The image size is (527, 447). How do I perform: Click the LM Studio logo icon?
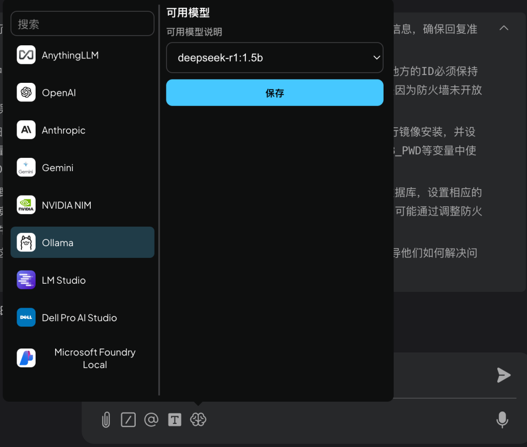(26, 280)
